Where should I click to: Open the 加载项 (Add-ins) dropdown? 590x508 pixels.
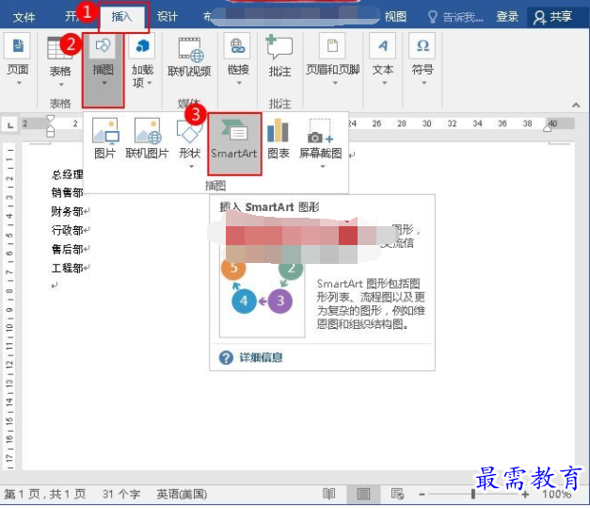coord(142,62)
